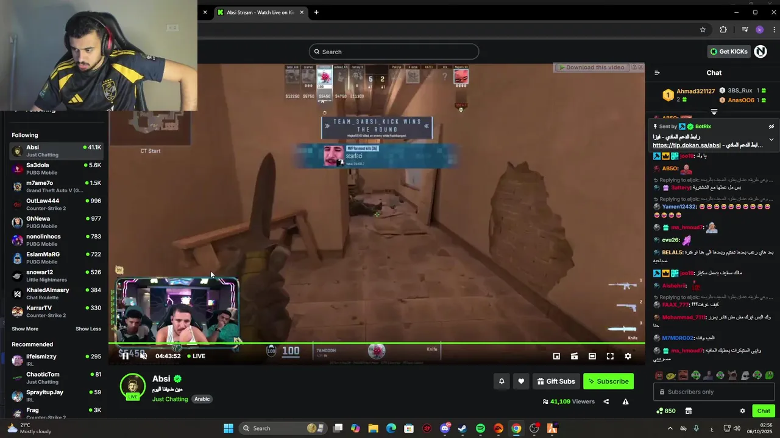Open the chat shop store icon
Viewport: 780px width, 438px height.
pyautogui.click(x=689, y=411)
